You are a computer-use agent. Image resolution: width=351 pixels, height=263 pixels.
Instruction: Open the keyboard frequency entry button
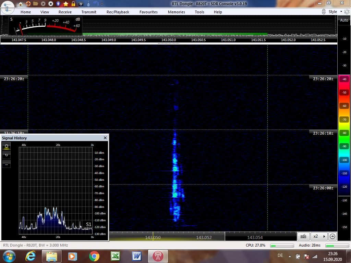303,236
